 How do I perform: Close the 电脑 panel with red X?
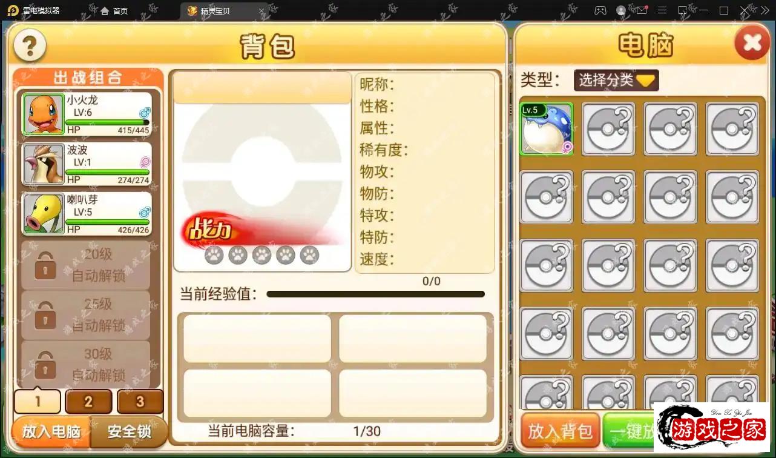coord(752,43)
